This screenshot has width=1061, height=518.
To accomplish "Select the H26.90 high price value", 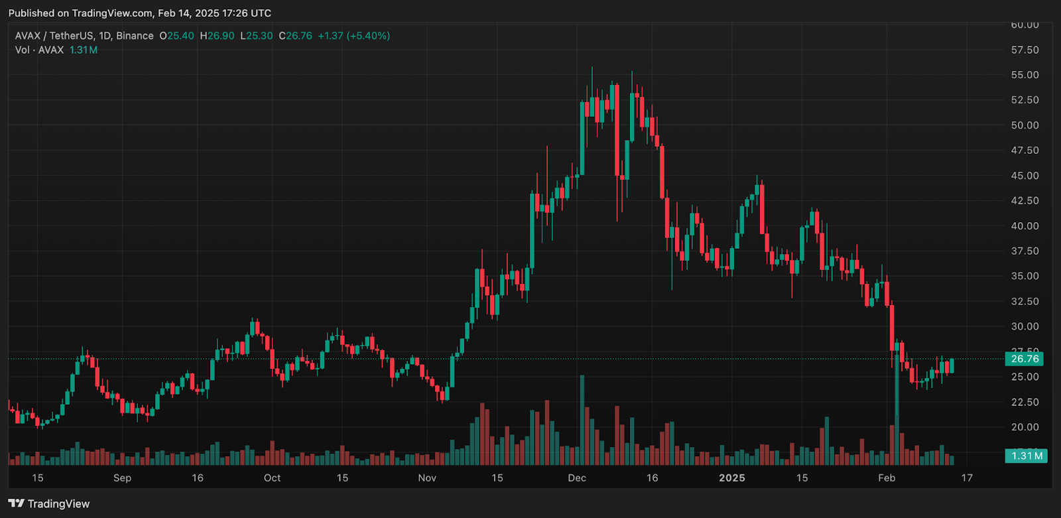I will tap(217, 36).
